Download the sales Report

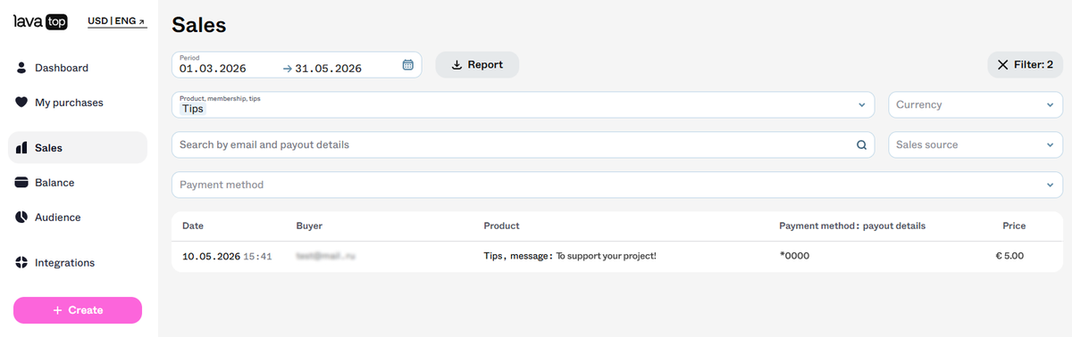pyautogui.click(x=477, y=64)
